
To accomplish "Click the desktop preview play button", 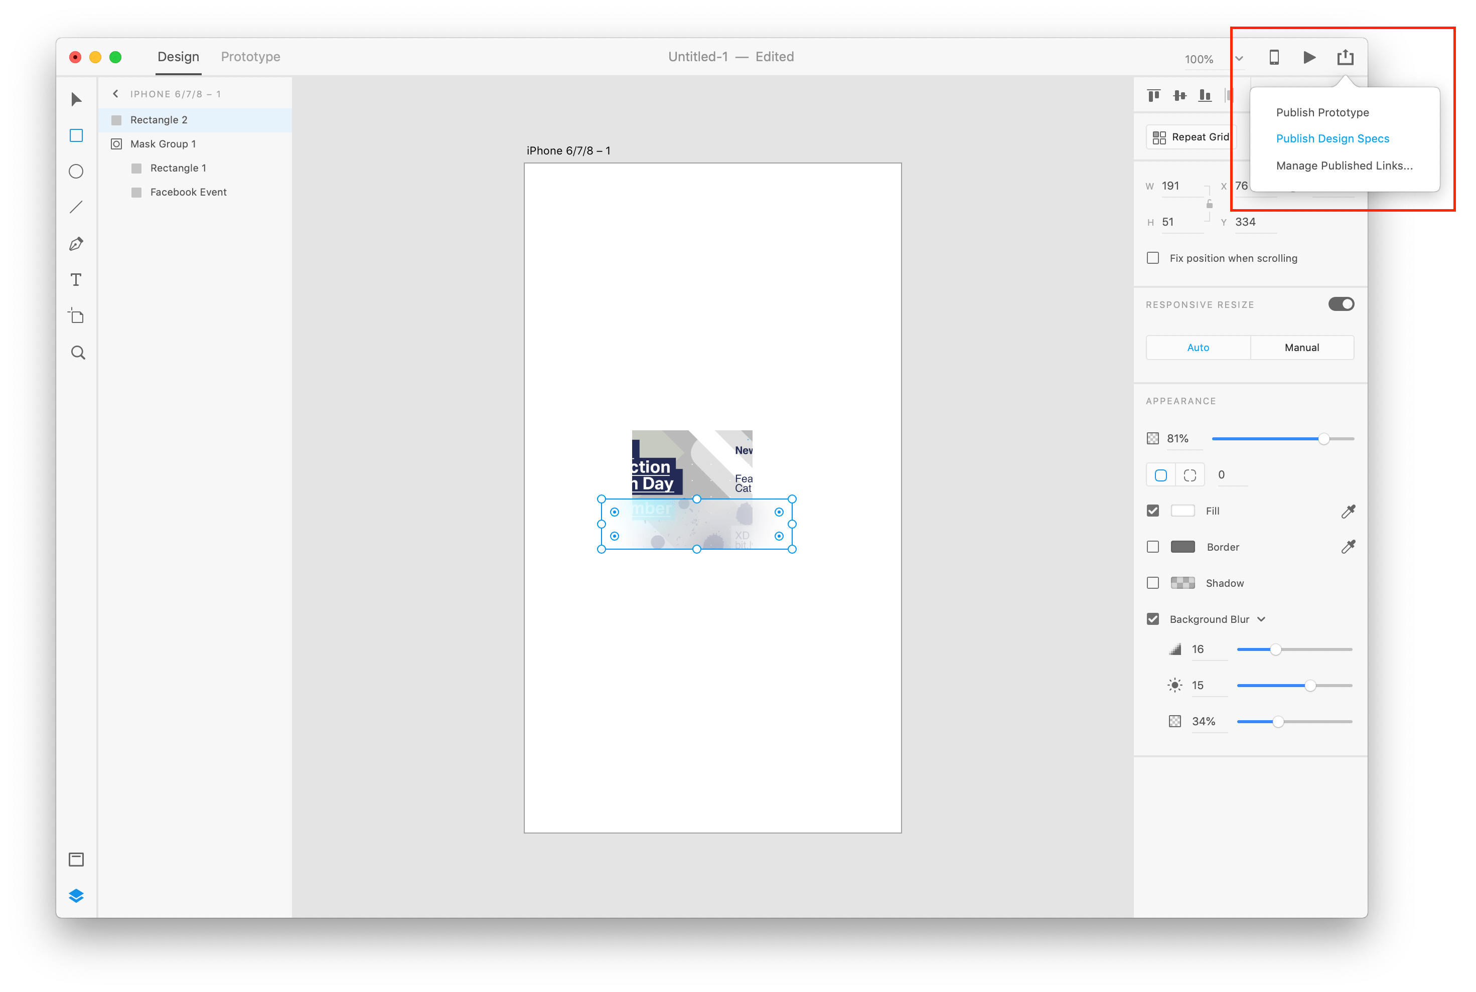I will tap(1309, 58).
